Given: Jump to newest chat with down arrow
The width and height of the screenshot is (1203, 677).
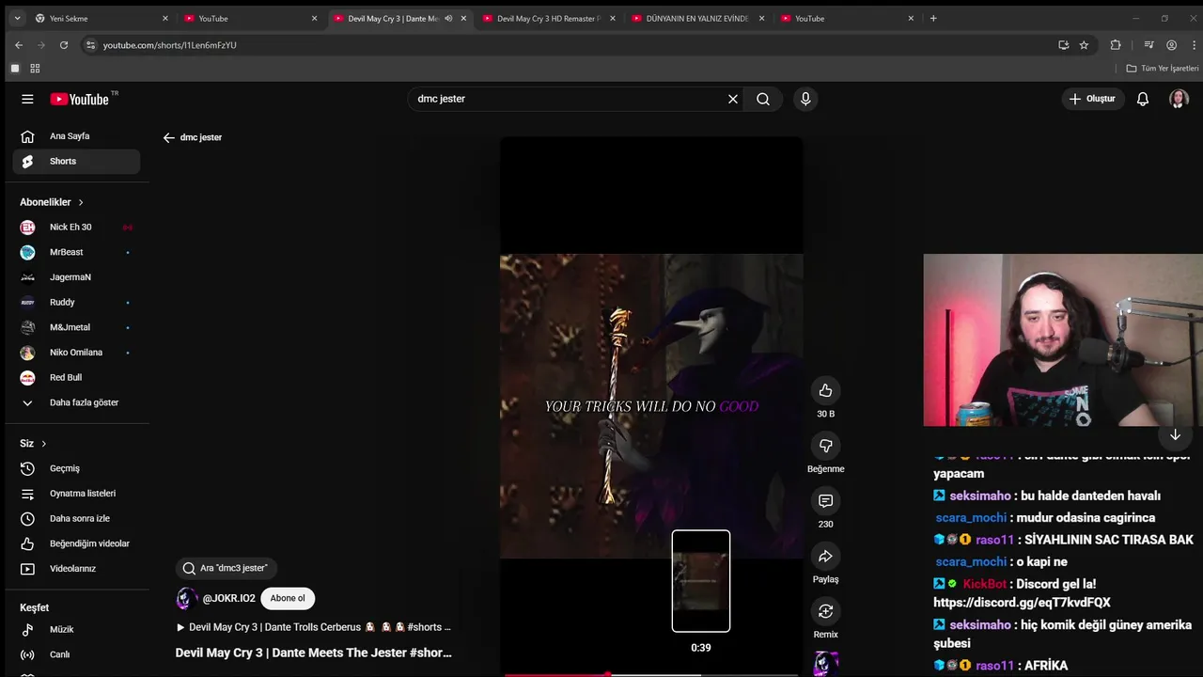Looking at the screenshot, I should [x=1175, y=434].
